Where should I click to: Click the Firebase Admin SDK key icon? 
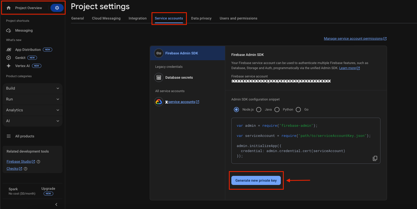tap(159, 53)
